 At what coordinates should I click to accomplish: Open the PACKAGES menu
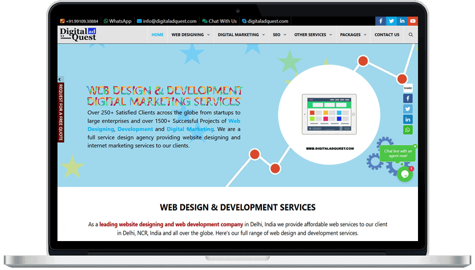(x=350, y=35)
